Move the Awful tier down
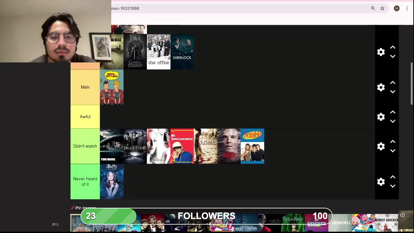414x233 pixels. point(393,121)
